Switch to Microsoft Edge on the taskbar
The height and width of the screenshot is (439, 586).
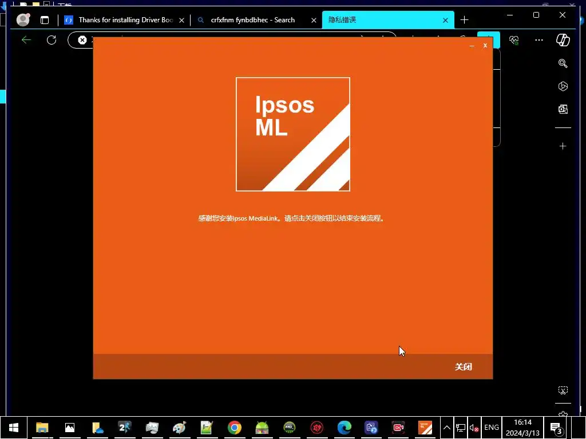(x=345, y=428)
